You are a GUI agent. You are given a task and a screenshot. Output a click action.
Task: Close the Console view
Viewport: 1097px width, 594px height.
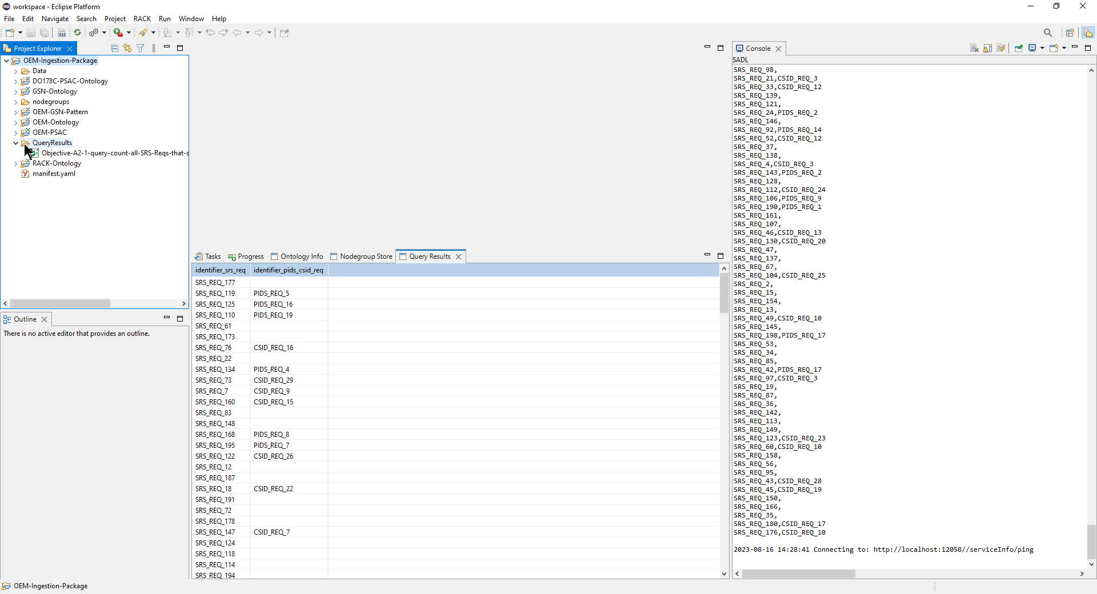(x=778, y=49)
